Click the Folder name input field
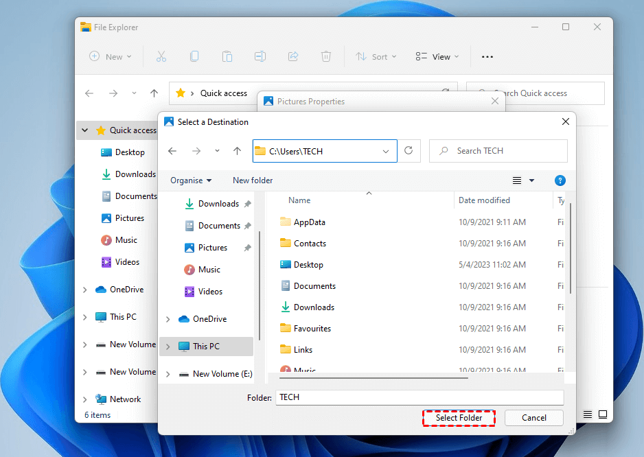The image size is (644, 457). coord(419,397)
